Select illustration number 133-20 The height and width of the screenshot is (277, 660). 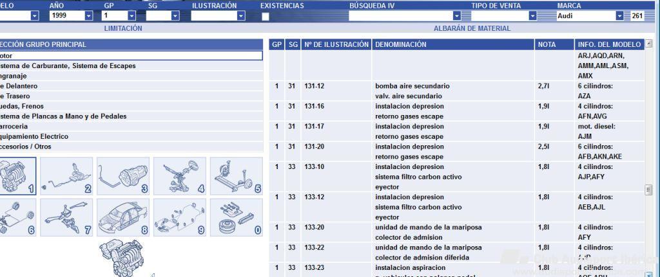pyautogui.click(x=314, y=227)
